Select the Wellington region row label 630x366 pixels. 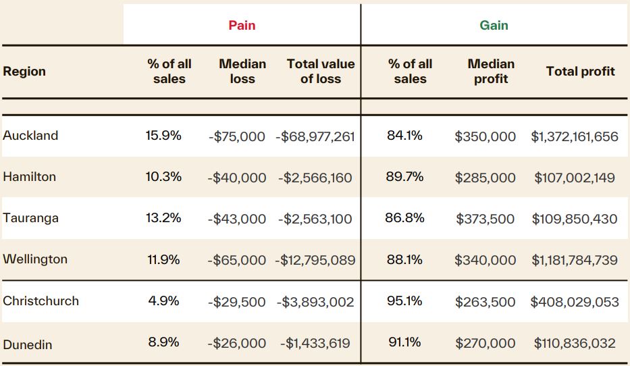(35, 259)
